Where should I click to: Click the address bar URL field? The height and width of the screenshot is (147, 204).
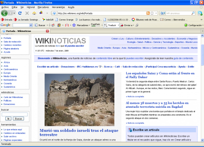click(101, 13)
